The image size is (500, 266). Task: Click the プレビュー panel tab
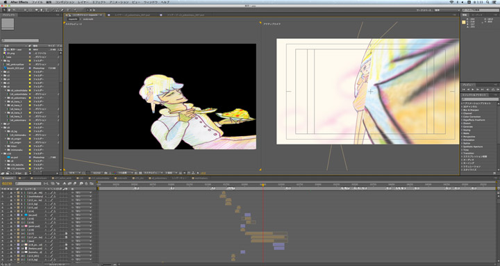point(468,85)
